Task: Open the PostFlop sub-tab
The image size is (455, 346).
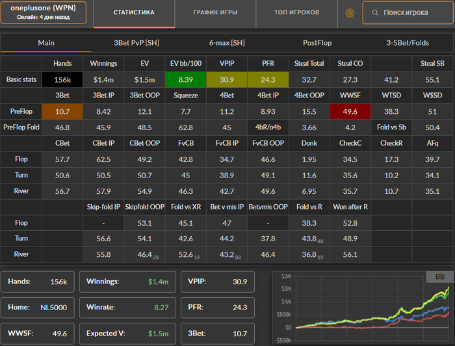Action: point(317,43)
